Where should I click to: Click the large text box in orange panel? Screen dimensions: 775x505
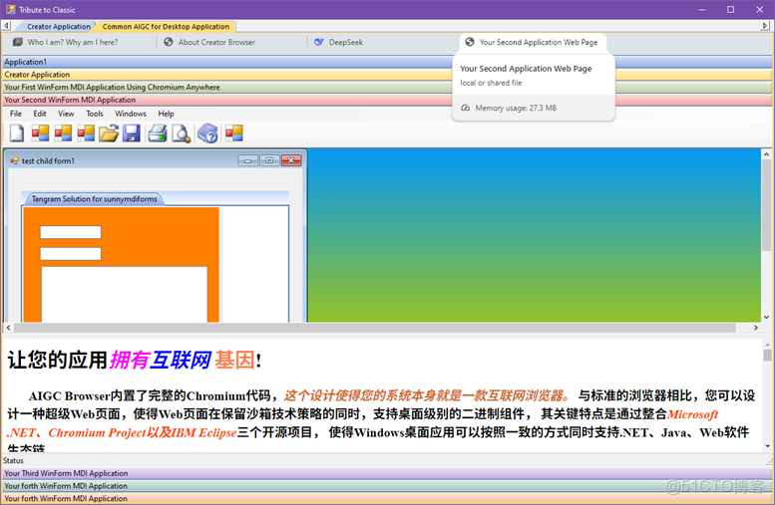click(124, 294)
